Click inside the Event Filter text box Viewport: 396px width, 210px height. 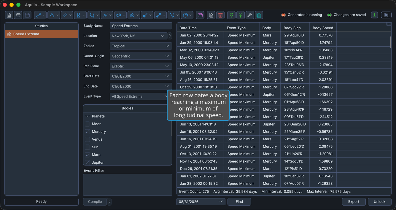pos(128,185)
